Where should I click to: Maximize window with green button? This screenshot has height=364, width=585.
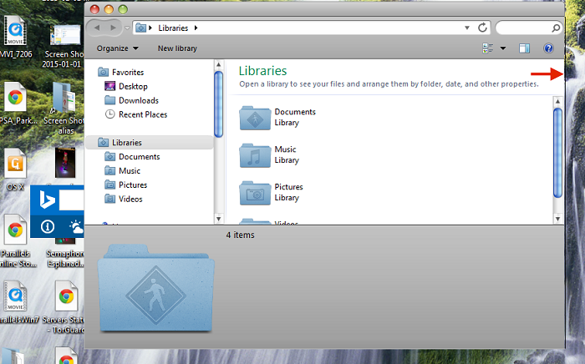(x=123, y=9)
